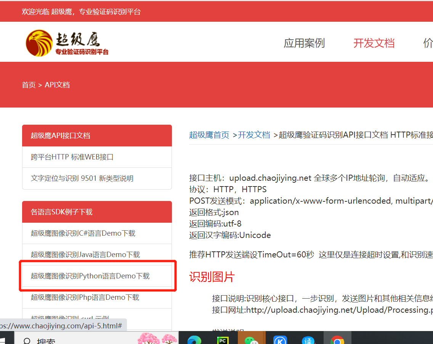This screenshot has width=433, height=344.
Task: Download the C#语言Demo example
Action: coord(97,233)
